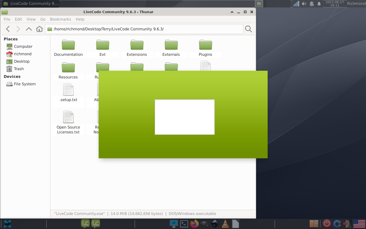Launch Inkscape from the bottom panel
This screenshot has height=229, width=366.
pyautogui.click(x=215, y=224)
